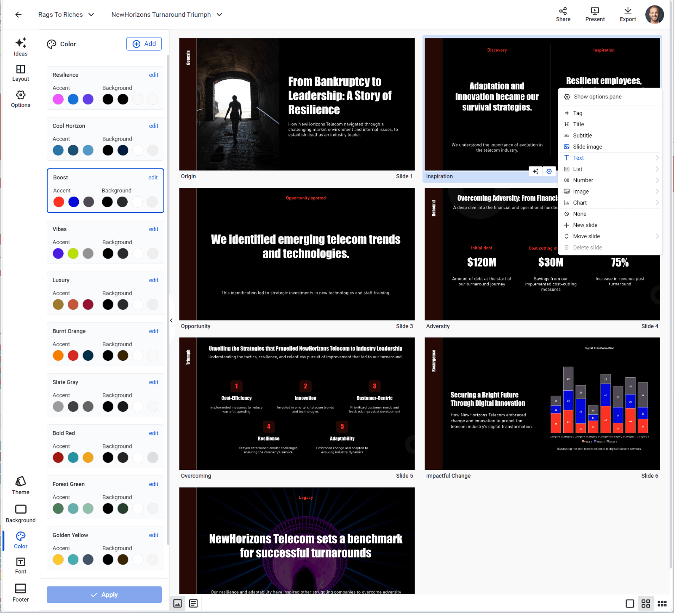Enable single slide view
The image size is (674, 613).
point(630,603)
